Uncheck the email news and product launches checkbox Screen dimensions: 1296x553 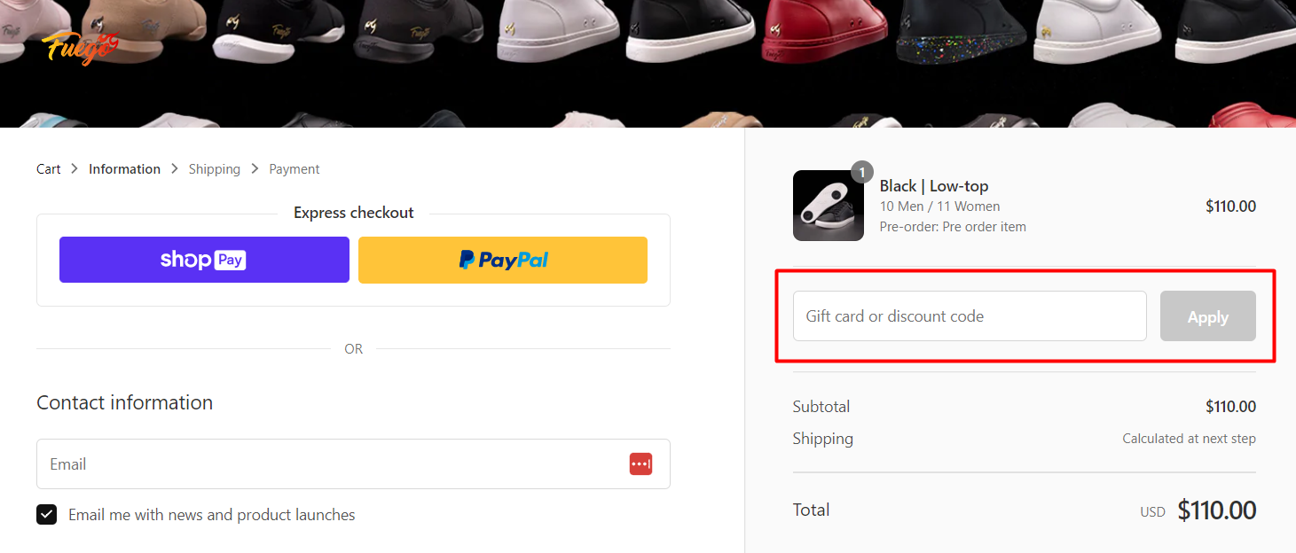point(47,515)
